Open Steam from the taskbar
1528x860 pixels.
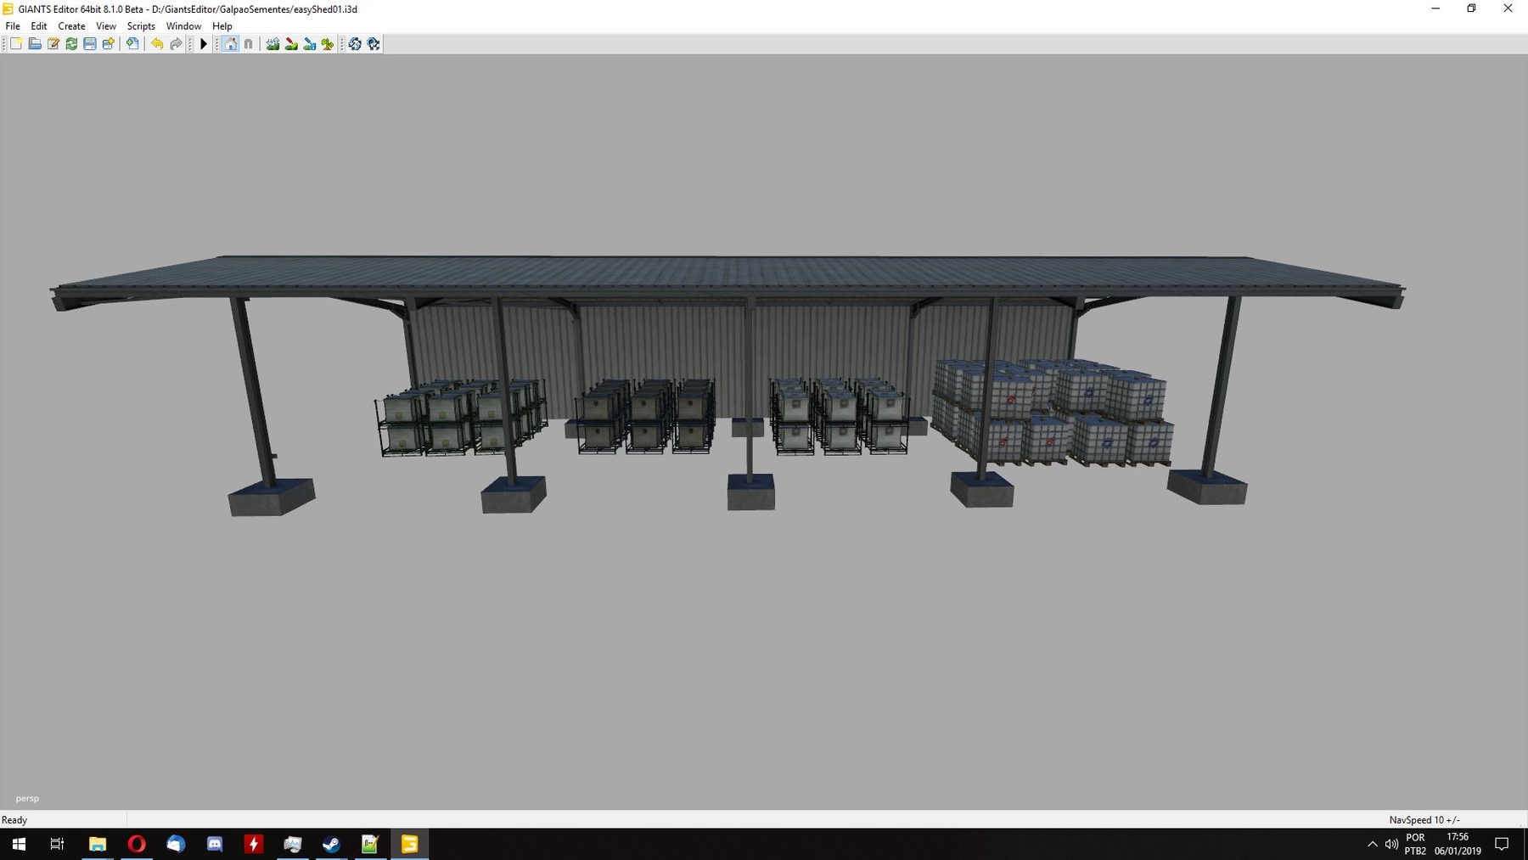(x=331, y=844)
